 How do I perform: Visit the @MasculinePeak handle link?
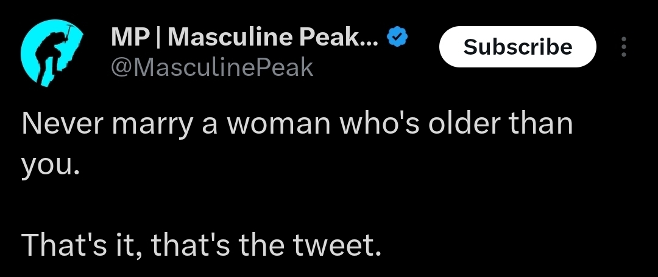point(212,67)
